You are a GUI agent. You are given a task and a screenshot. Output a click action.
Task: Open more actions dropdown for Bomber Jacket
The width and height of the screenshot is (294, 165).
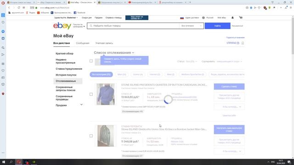coord(229,151)
